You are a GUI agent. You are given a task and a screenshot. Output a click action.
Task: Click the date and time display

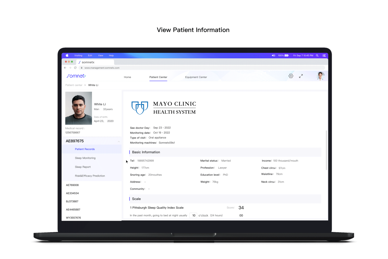coord(303,55)
